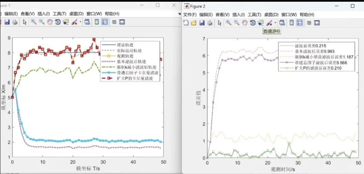Select Rotate 3D tool in Figure 2
This screenshot has height=174, width=364.
(252, 22)
